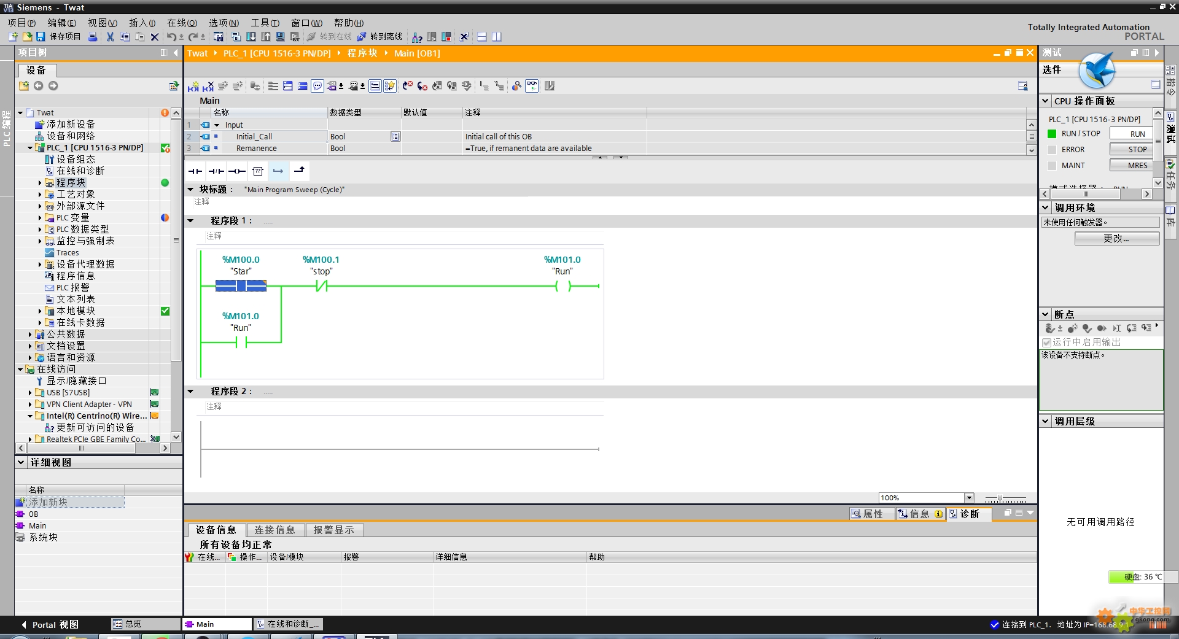Switch to the 报警显示 tab

tap(334, 530)
